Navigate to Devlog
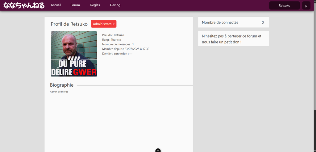316x152 pixels. pyautogui.click(x=115, y=5)
